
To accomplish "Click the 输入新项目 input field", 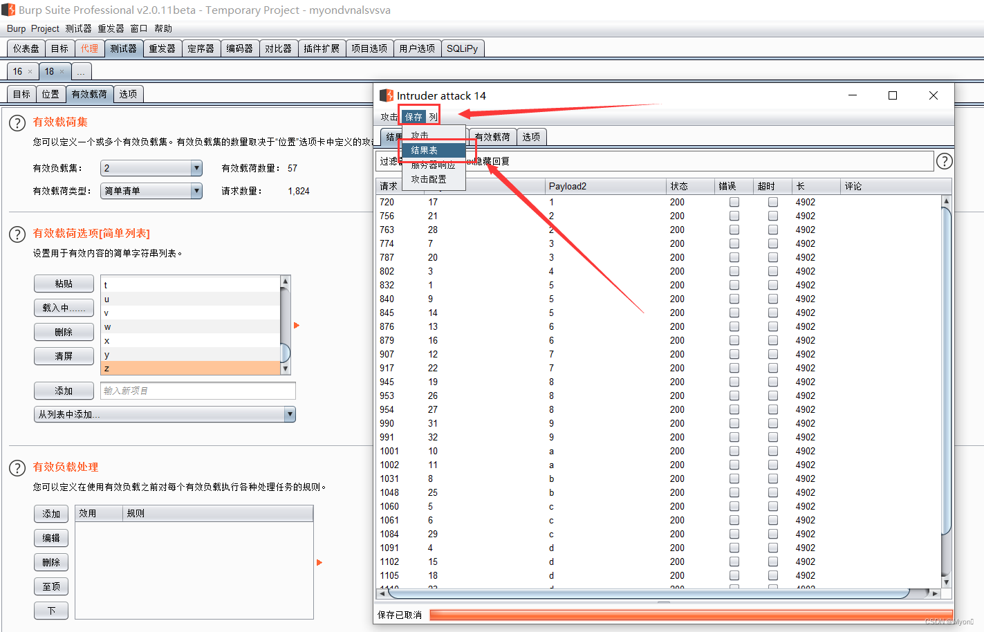I will 198,391.
